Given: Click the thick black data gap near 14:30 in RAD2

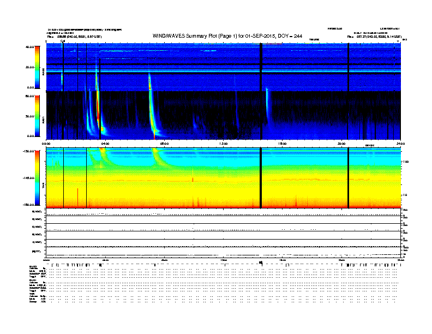Looking at the screenshot, I should point(261,67).
